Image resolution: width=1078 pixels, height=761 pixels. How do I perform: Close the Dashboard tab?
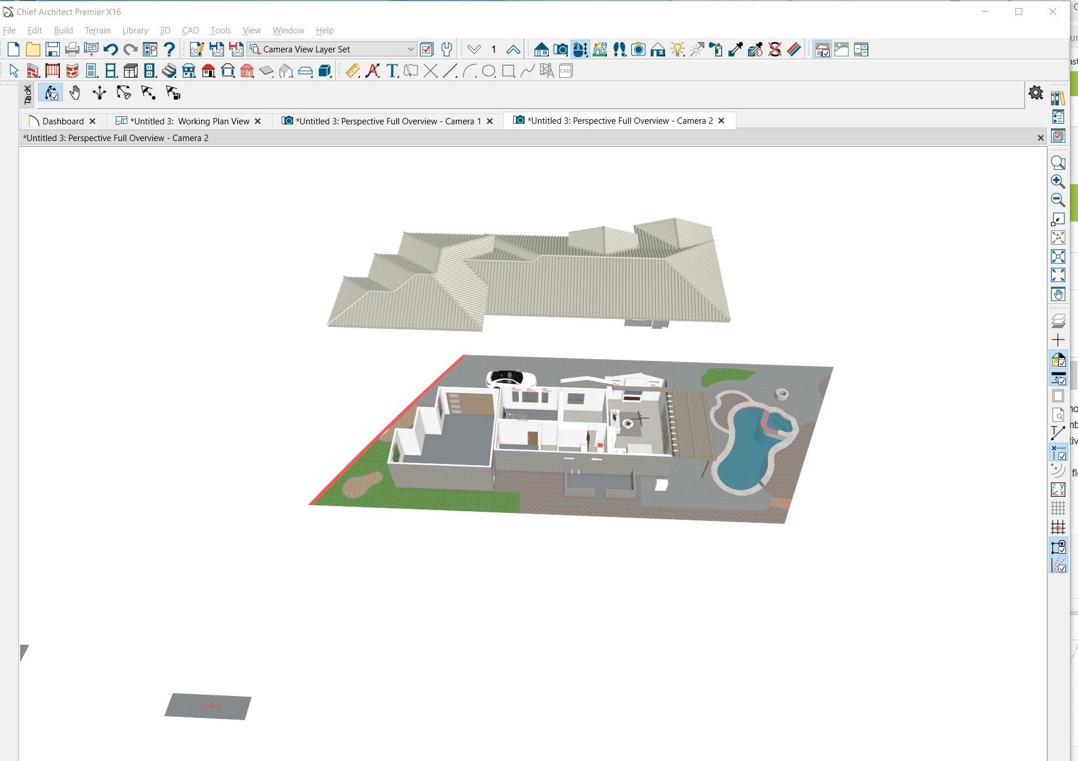click(93, 121)
